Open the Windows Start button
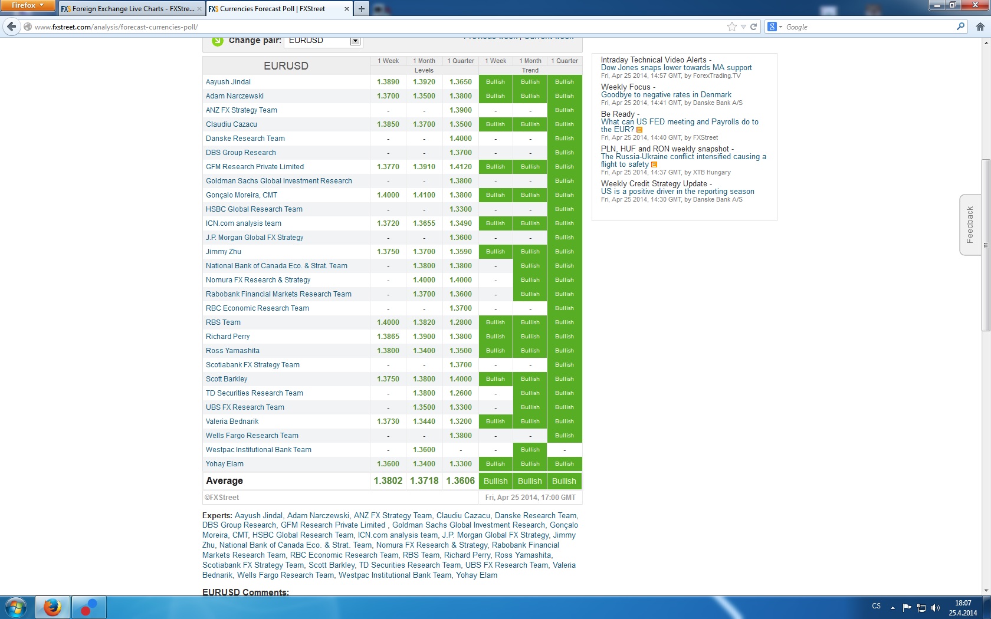Image resolution: width=991 pixels, height=619 pixels. pyautogui.click(x=16, y=607)
